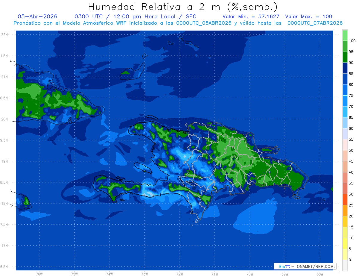359x278 pixels.
Task: Pick the 65–70 light cyan legend swatch
Action: pos(345,112)
